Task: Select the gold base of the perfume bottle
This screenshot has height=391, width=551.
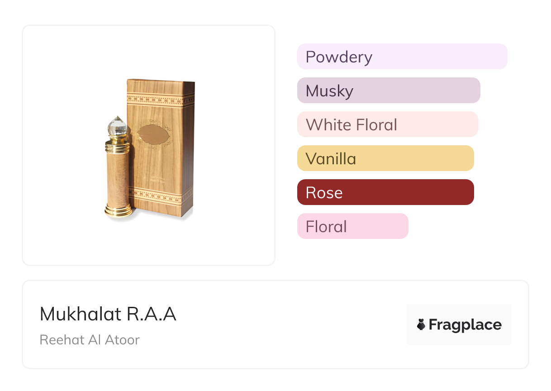Action: [118, 211]
